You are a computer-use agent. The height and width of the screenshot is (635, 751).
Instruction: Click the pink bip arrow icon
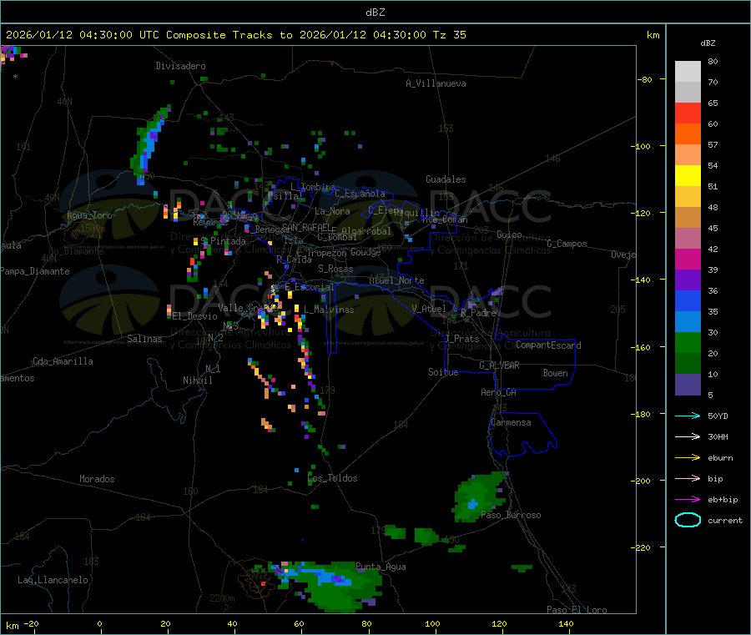[x=688, y=478]
